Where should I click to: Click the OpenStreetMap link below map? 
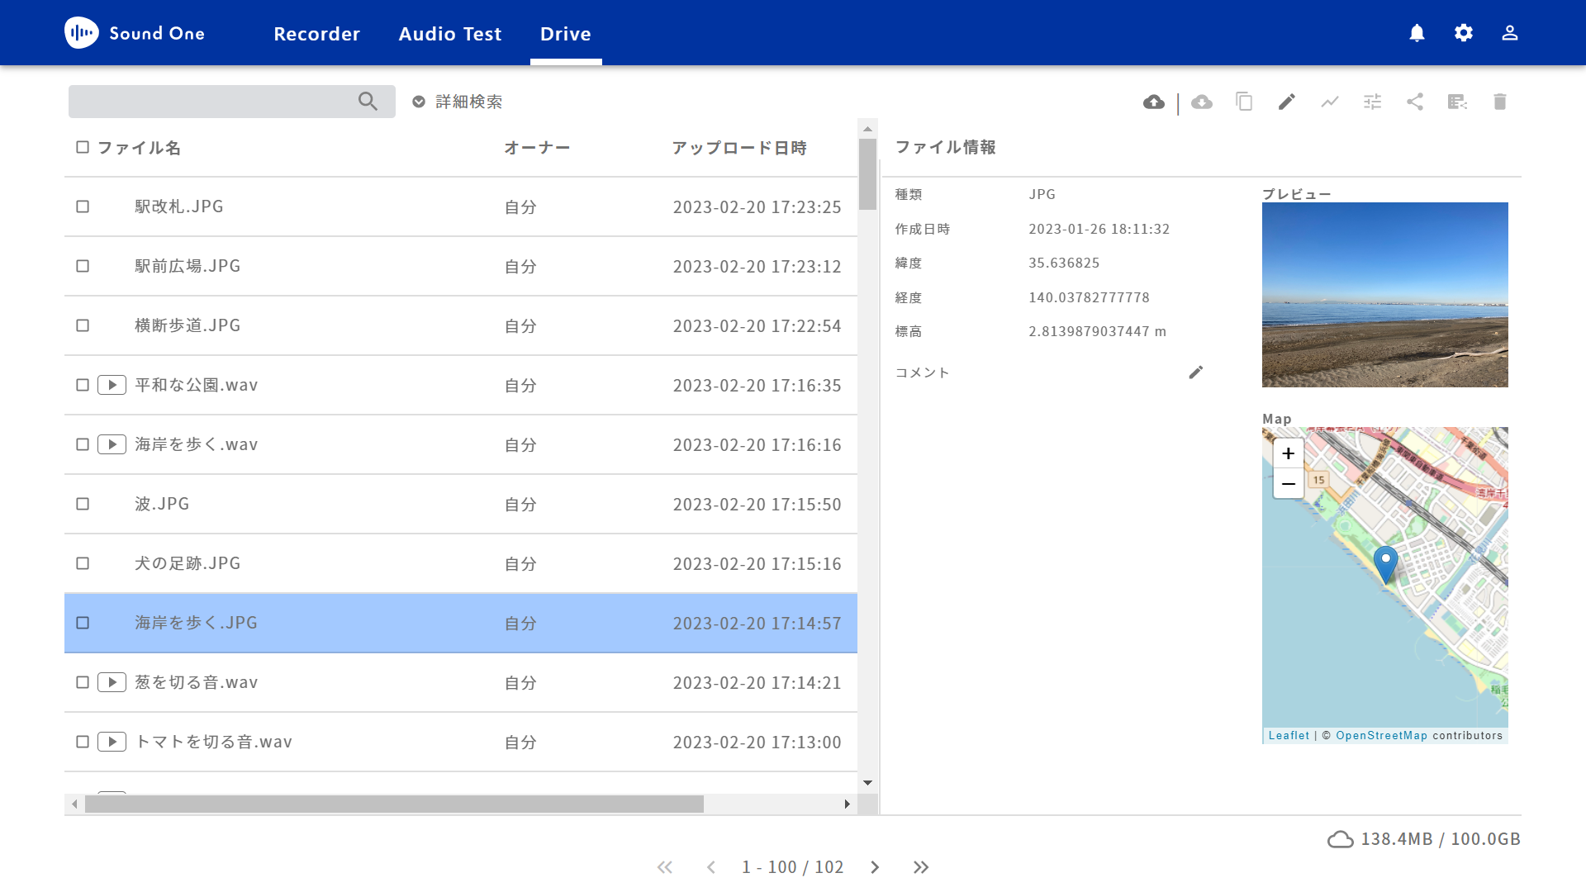coord(1382,735)
